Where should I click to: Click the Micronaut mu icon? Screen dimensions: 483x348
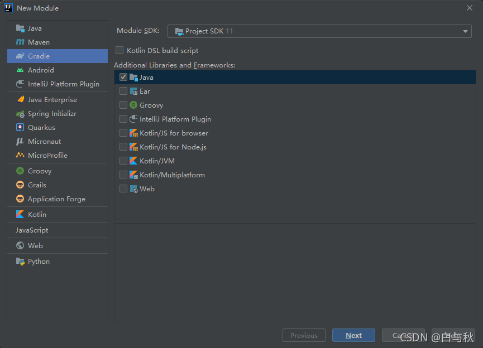20,142
